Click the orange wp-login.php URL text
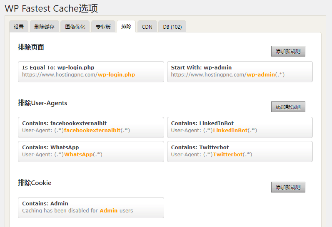The height and width of the screenshot is (227, 332). [116, 75]
